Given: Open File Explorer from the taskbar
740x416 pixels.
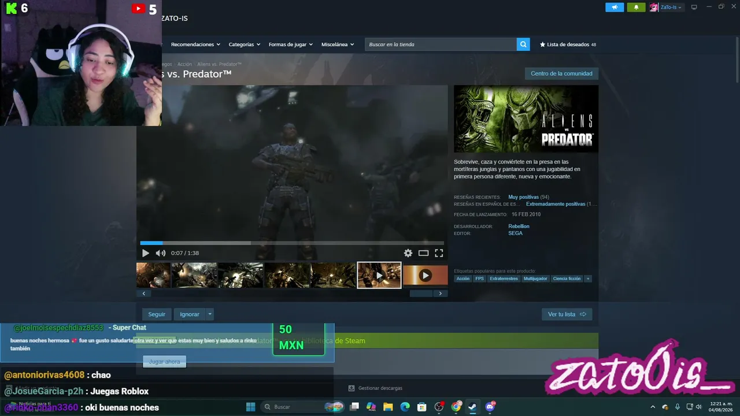Looking at the screenshot, I should 388,407.
